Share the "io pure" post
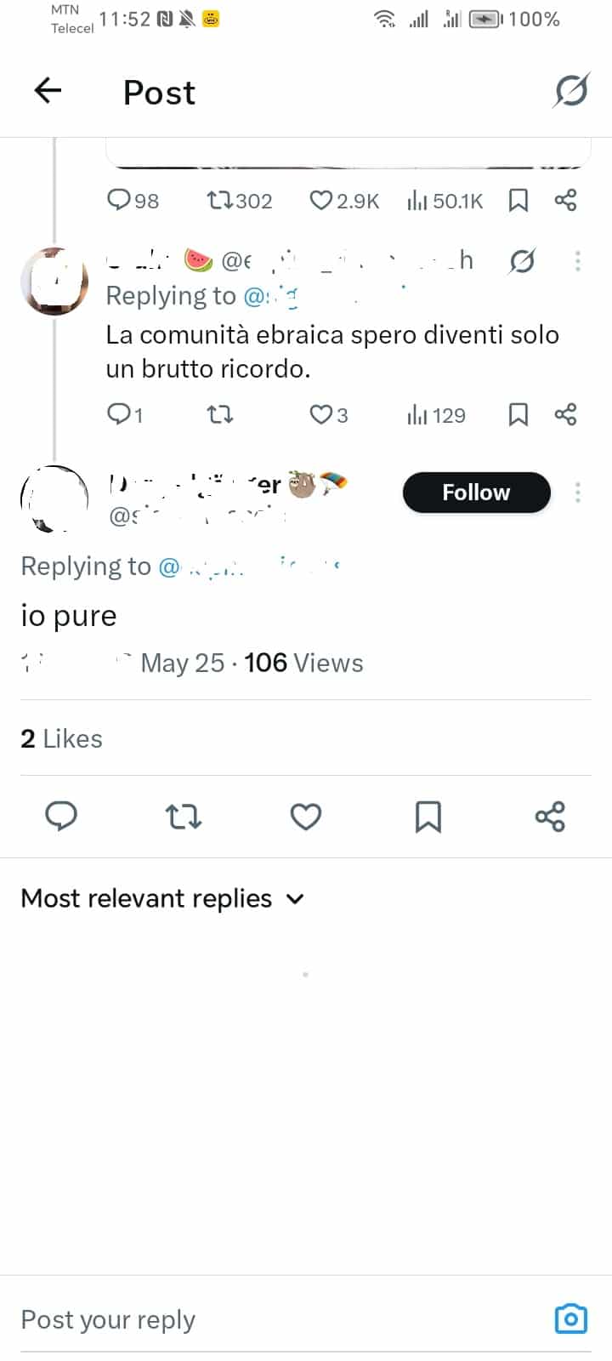 click(x=550, y=817)
